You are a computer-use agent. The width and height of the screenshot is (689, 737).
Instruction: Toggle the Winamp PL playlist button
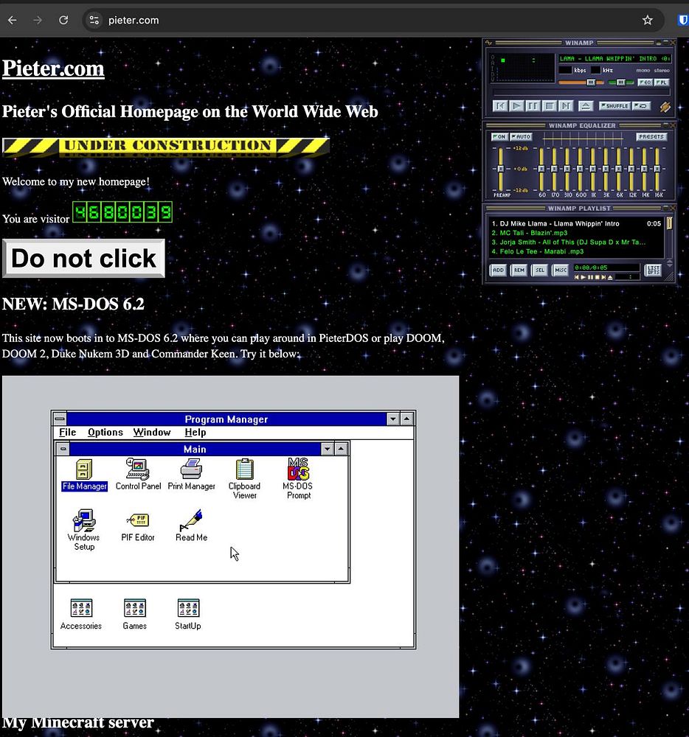pyautogui.click(x=662, y=83)
